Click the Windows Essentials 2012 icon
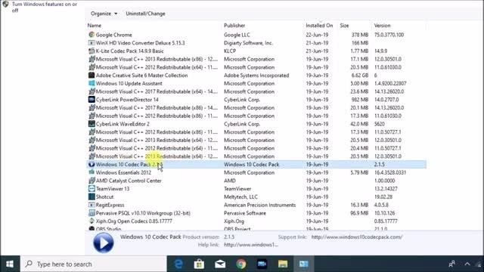 pos(92,172)
